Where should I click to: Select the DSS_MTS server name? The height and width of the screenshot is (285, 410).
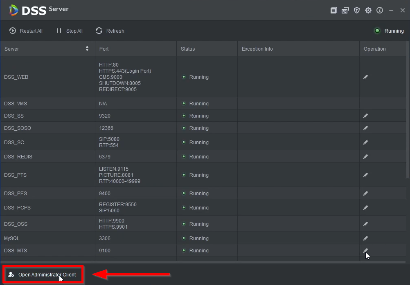click(16, 251)
